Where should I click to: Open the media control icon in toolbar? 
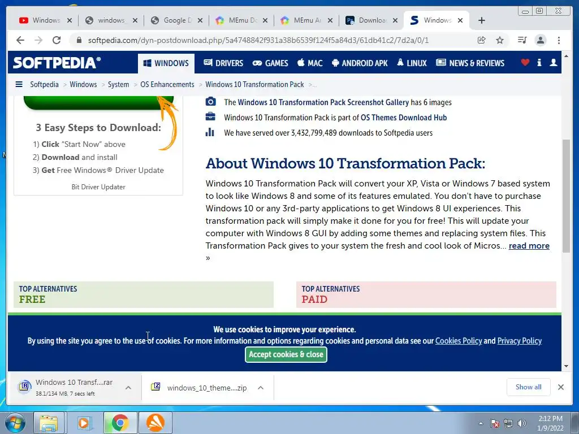pyautogui.click(x=522, y=40)
